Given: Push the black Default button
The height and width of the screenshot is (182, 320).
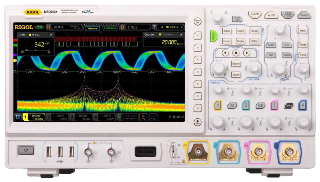Looking at the screenshot, I should point(288,106).
